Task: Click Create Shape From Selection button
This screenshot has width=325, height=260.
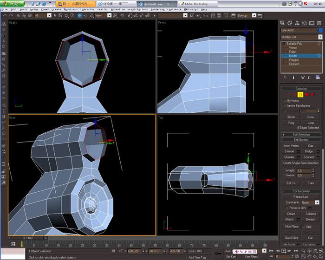Action: point(301,163)
